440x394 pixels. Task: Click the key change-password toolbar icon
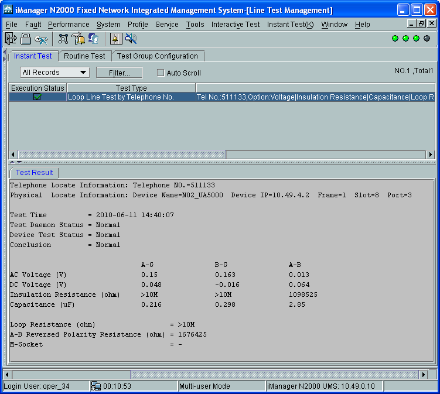[x=41, y=39]
